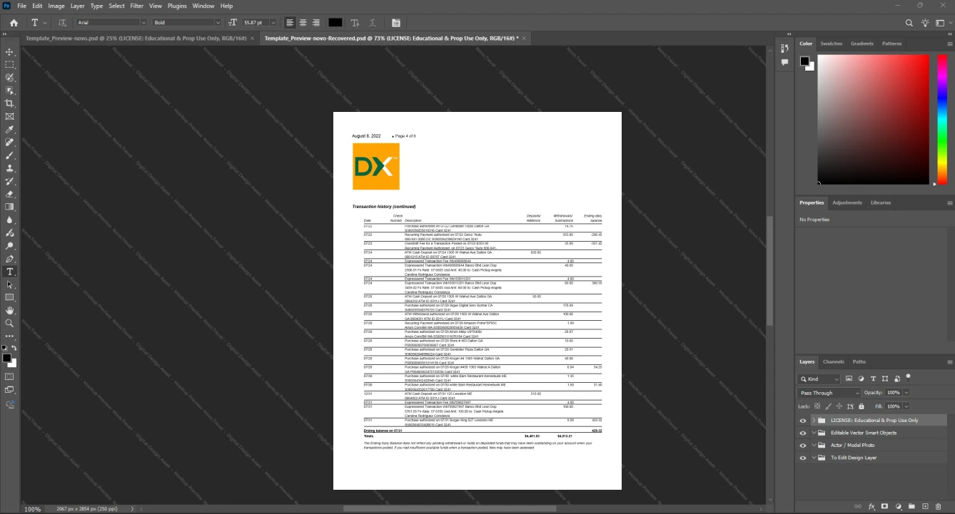Select the Crop tool
This screenshot has width=955, height=514.
[x=10, y=103]
